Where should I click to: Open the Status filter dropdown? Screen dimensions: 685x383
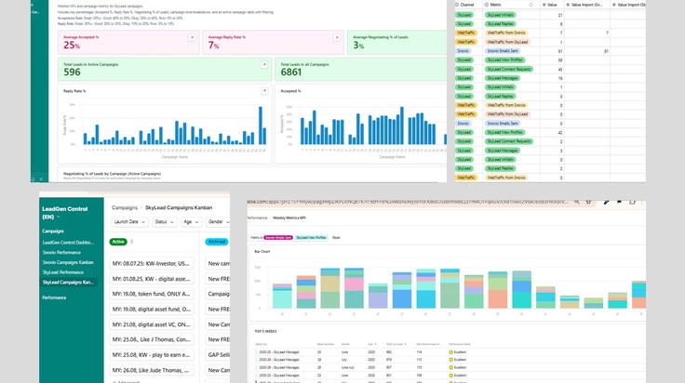(164, 221)
